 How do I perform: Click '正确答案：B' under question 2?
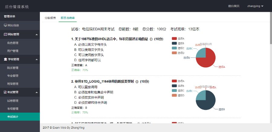[79, 108]
